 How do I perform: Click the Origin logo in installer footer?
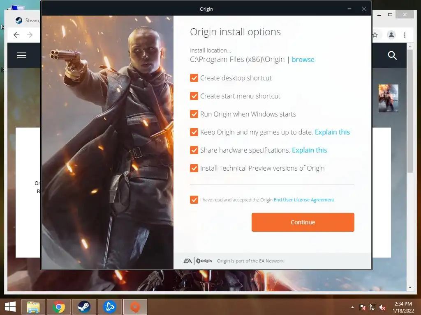pos(204,261)
